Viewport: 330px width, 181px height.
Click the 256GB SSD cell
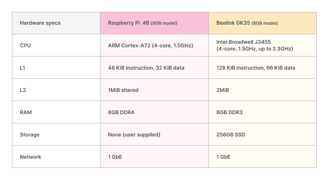click(231, 134)
